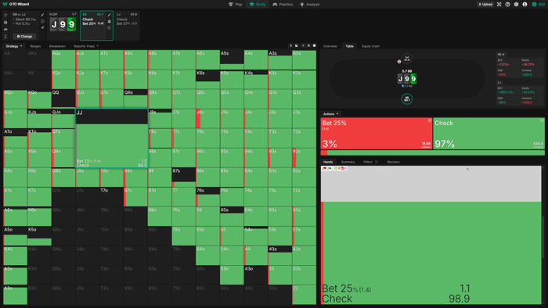Click the LJ seat on the table

407,59
